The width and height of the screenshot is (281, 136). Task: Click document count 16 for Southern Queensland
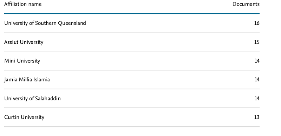click(x=257, y=23)
